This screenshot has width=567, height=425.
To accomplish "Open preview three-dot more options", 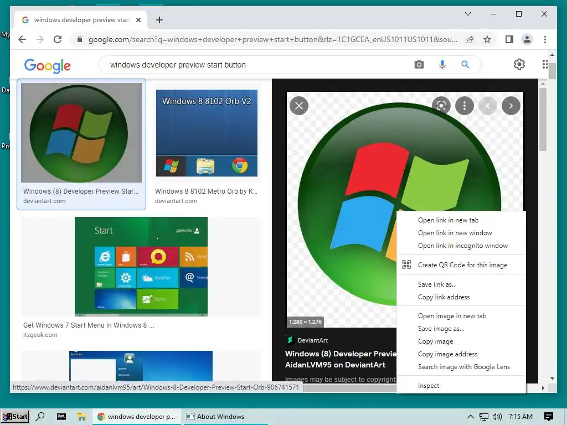I will point(465,106).
